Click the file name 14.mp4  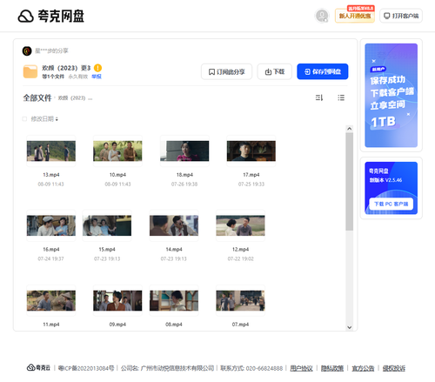pyautogui.click(x=174, y=250)
